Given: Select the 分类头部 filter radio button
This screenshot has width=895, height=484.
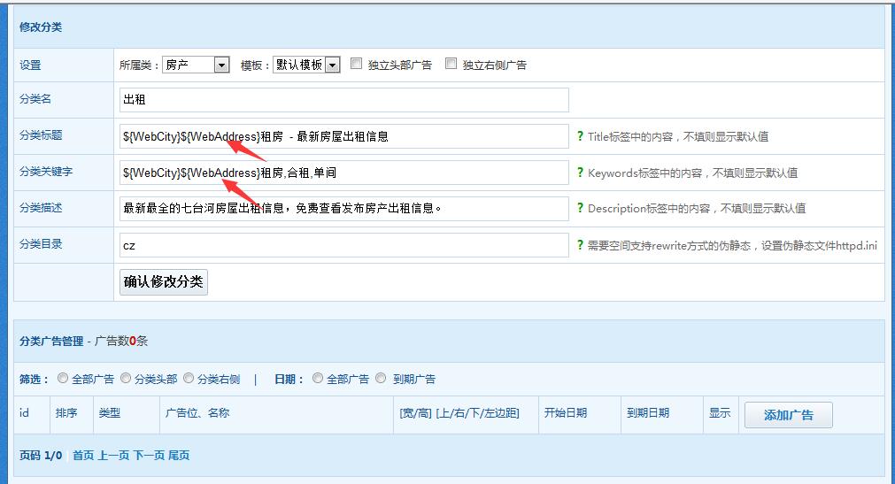Looking at the screenshot, I should [x=126, y=378].
